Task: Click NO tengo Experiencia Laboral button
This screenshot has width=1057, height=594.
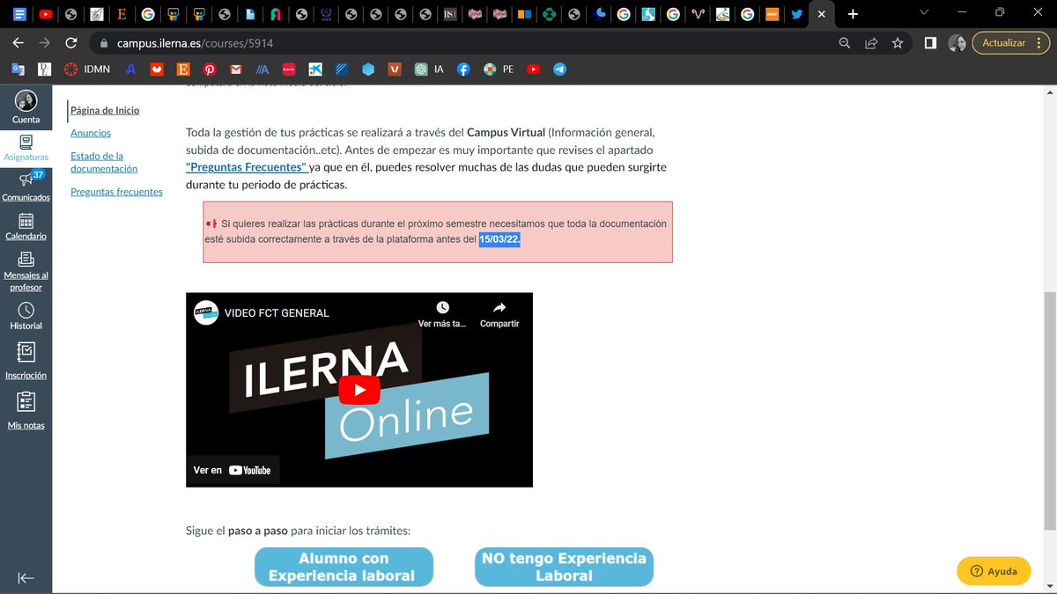Action: click(564, 568)
